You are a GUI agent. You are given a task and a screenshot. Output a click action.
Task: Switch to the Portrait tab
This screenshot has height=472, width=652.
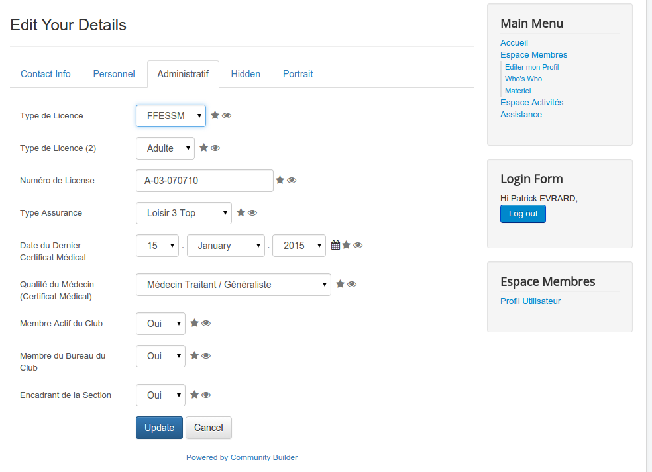[x=298, y=74]
